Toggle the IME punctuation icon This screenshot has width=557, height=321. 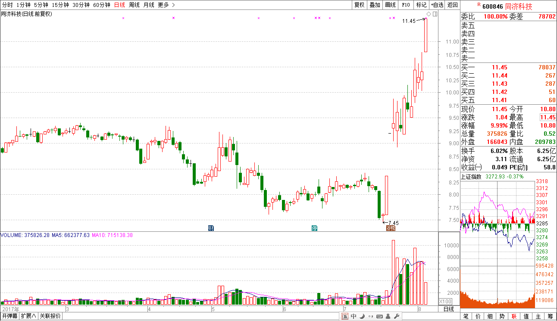click(x=371, y=316)
